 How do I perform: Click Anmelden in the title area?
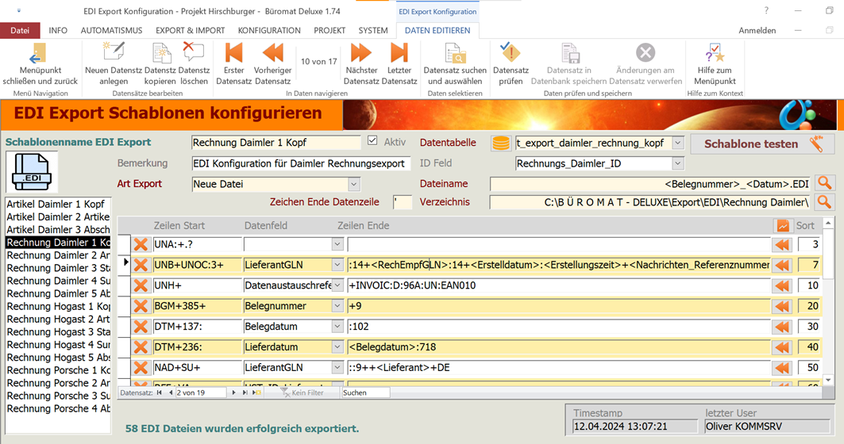757,30
